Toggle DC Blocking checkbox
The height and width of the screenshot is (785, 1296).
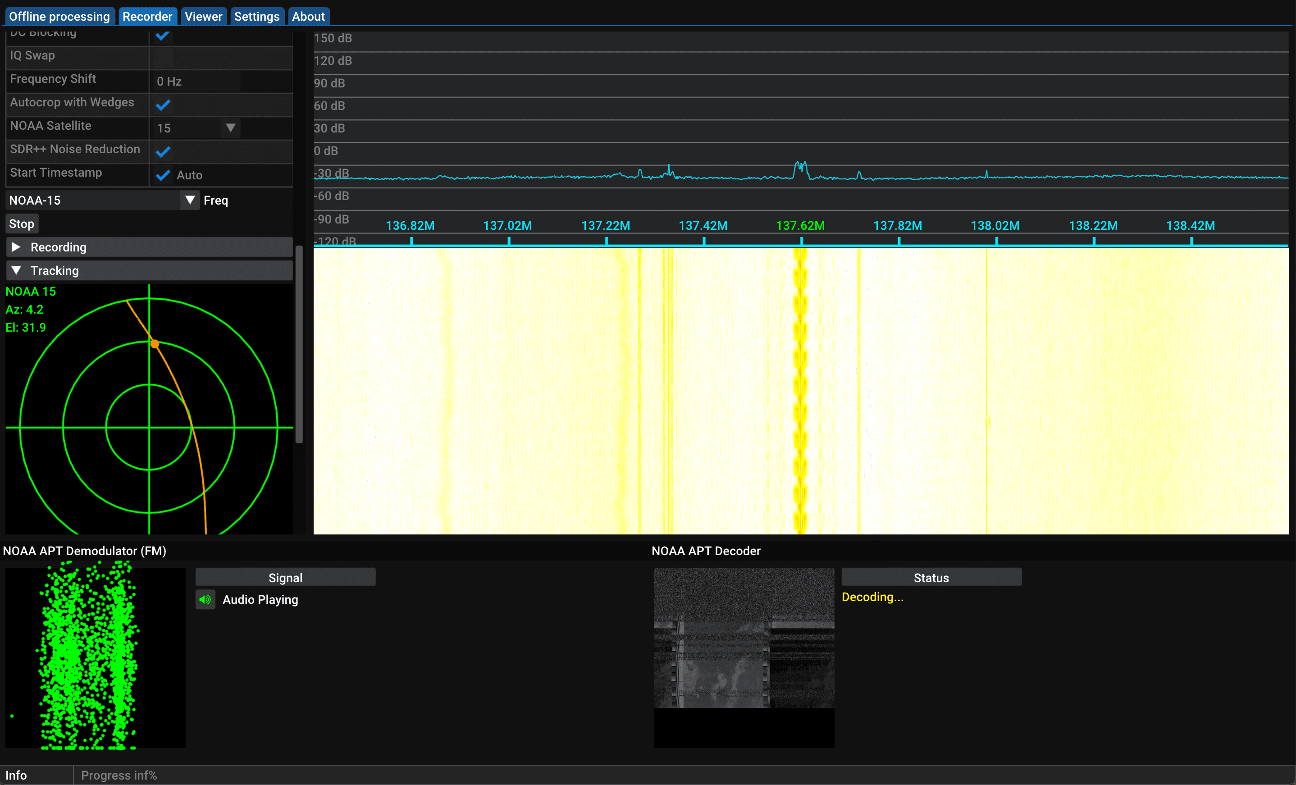click(x=162, y=34)
